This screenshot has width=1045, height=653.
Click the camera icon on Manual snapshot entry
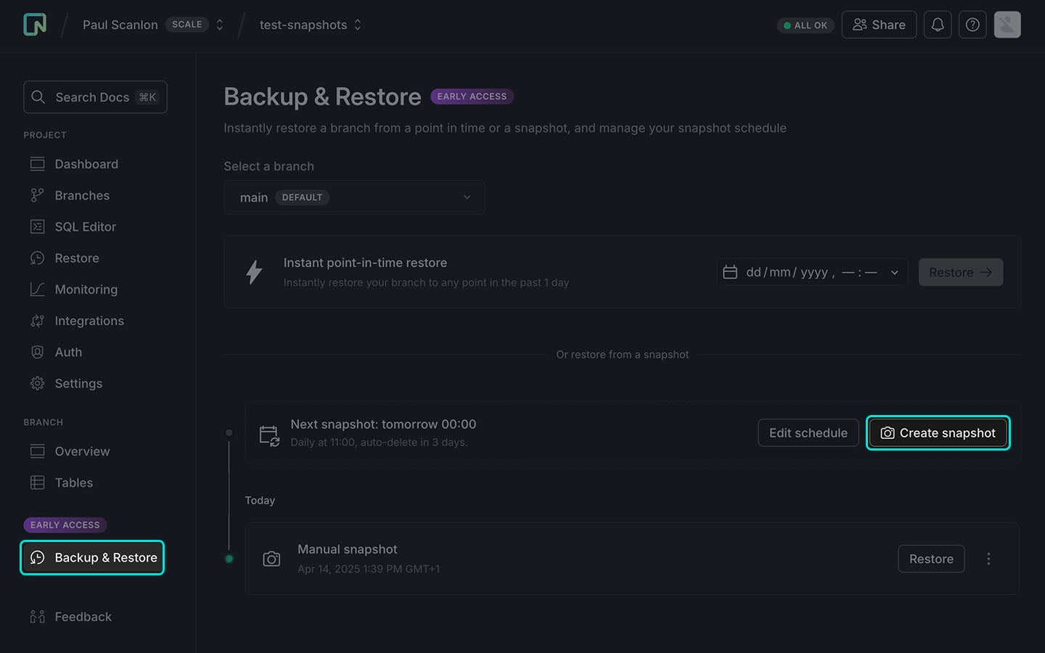coord(271,559)
